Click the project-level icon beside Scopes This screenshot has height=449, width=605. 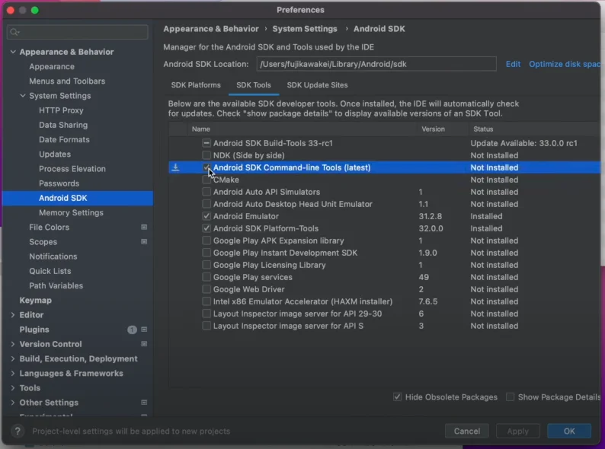pos(144,242)
